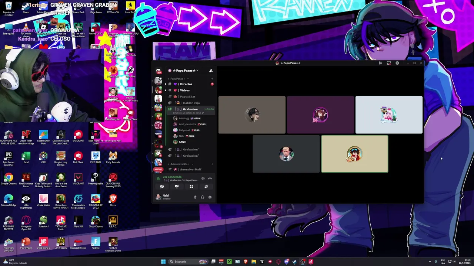474x266 pixels.
Task: Focus the light blue participant video tile
Action: point(389,115)
